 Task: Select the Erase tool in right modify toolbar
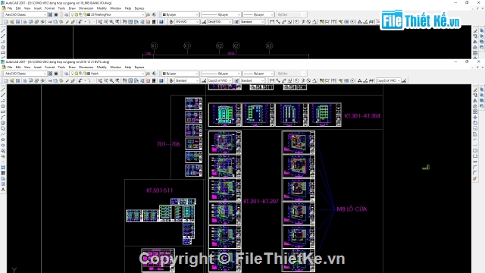(475, 89)
